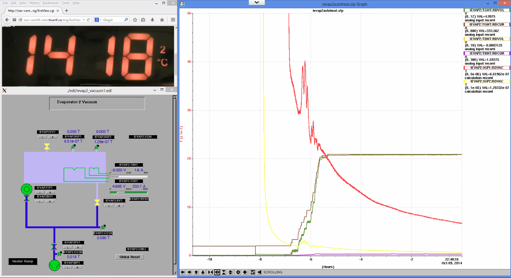The width and height of the screenshot is (511, 278).
Task: Go to the Firefox home page icon
Action: coord(162,20)
